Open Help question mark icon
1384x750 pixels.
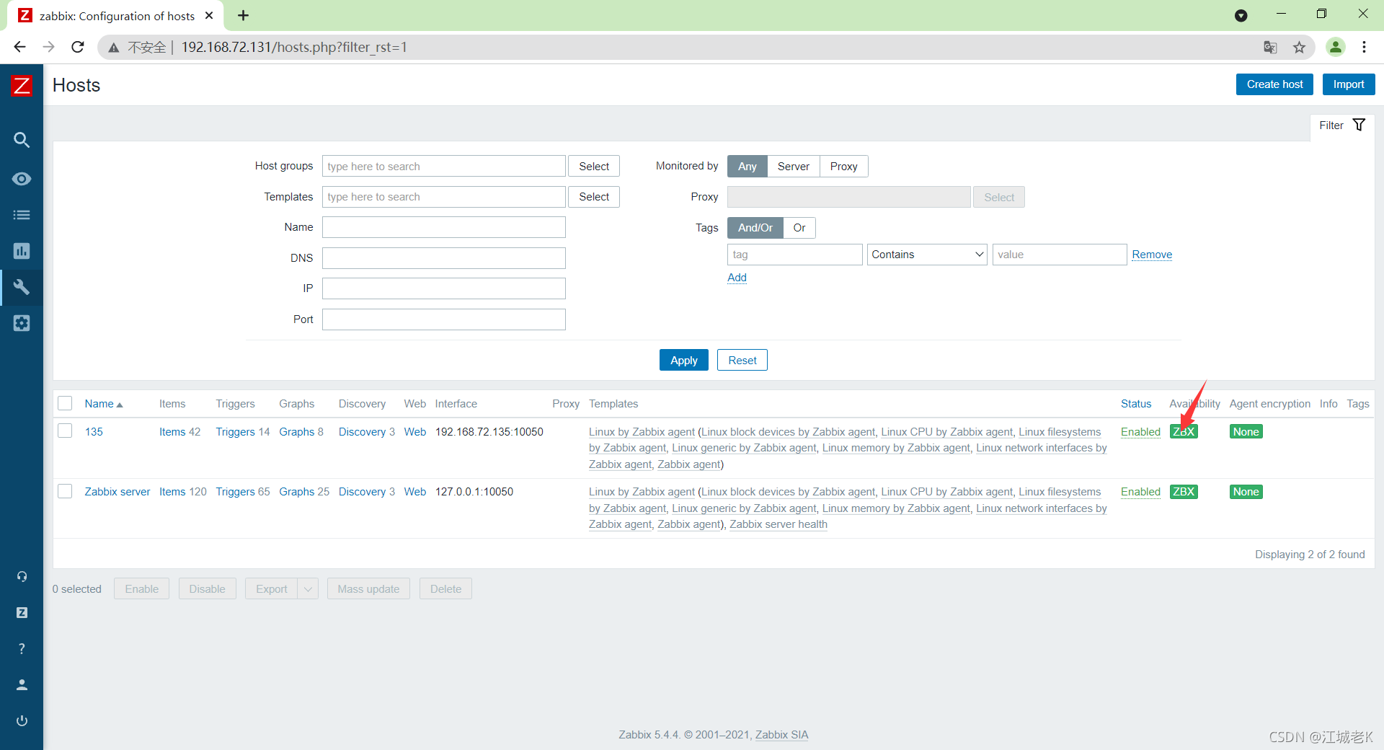[22, 648]
